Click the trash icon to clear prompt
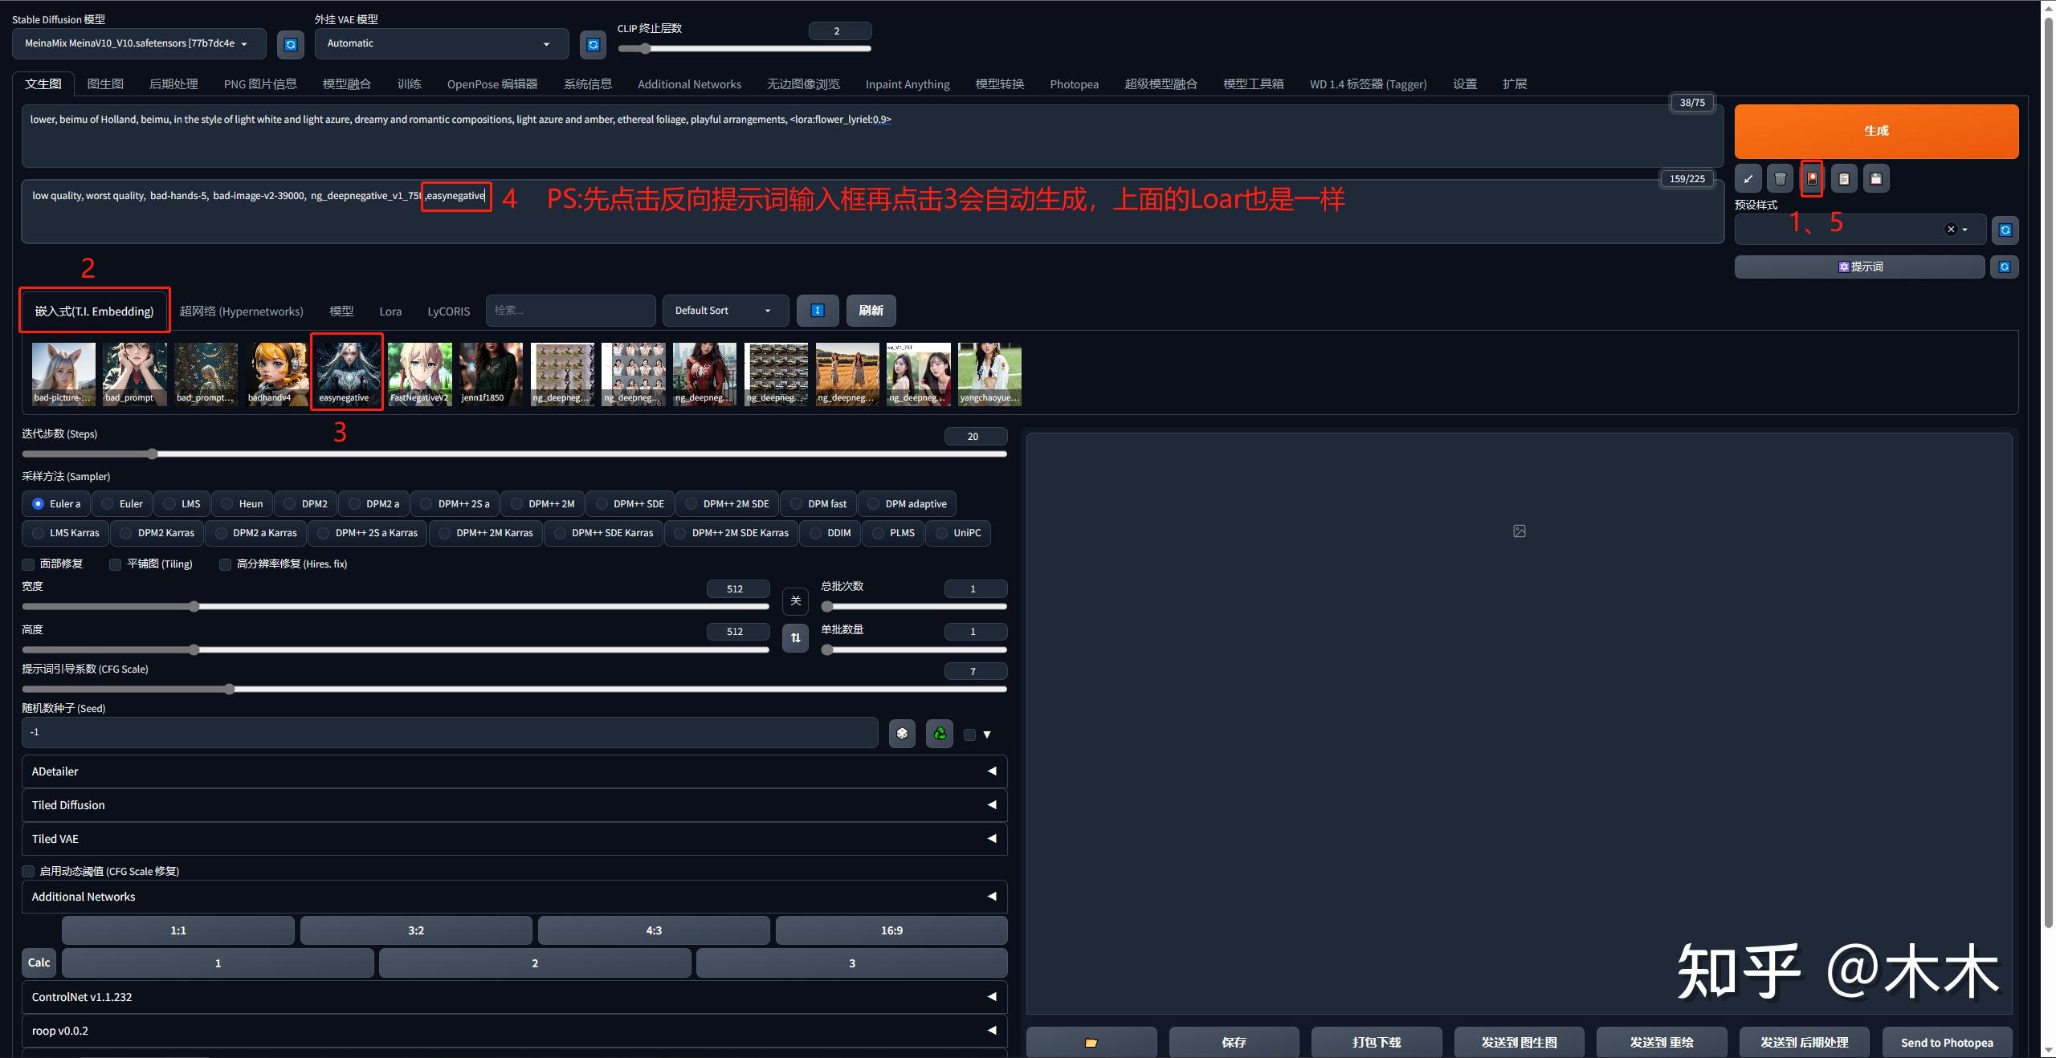Screen dimensions: 2056x1058 tap(1780, 179)
